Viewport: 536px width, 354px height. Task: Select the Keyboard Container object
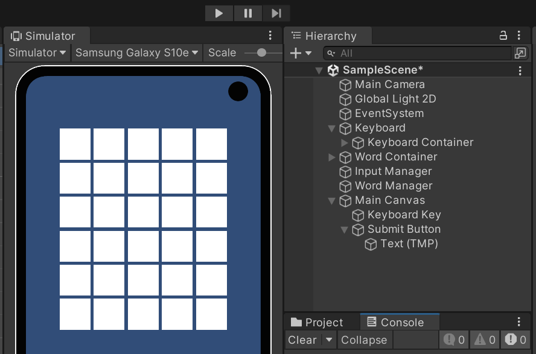[421, 142]
